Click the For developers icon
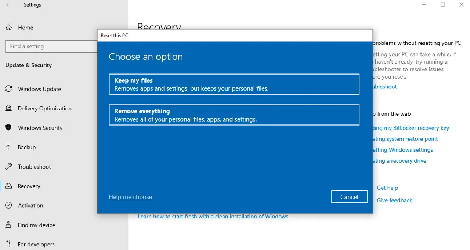This screenshot has width=470, height=250. click(x=8, y=244)
